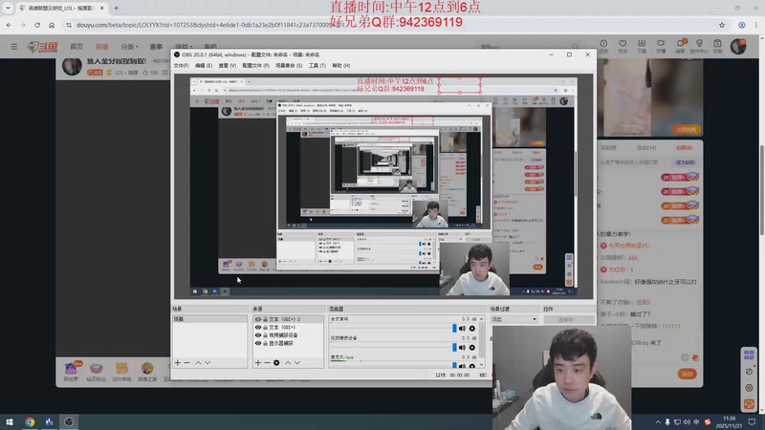Viewport: 765px width, 430px height.
Task: Open the scene transition dropdown in OBS
Action: (514, 319)
